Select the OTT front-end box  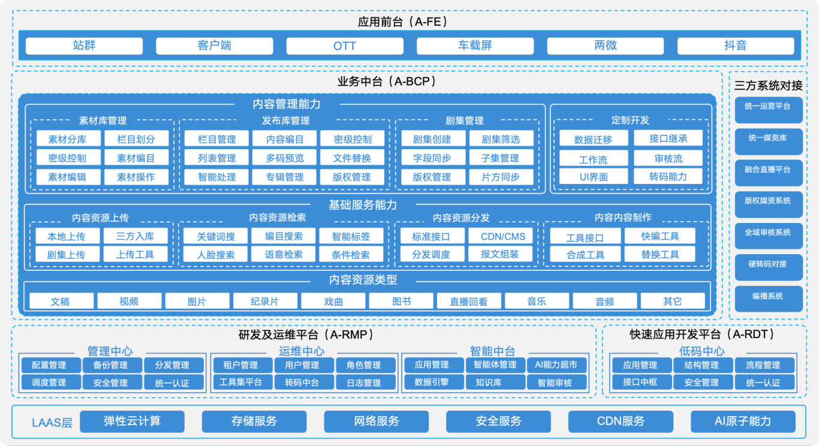click(x=345, y=46)
